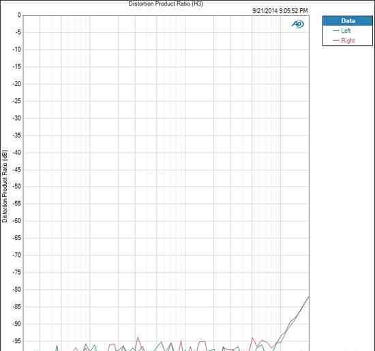Click the Right trace color line sample
This screenshot has height=351, width=375.
tap(335, 40)
